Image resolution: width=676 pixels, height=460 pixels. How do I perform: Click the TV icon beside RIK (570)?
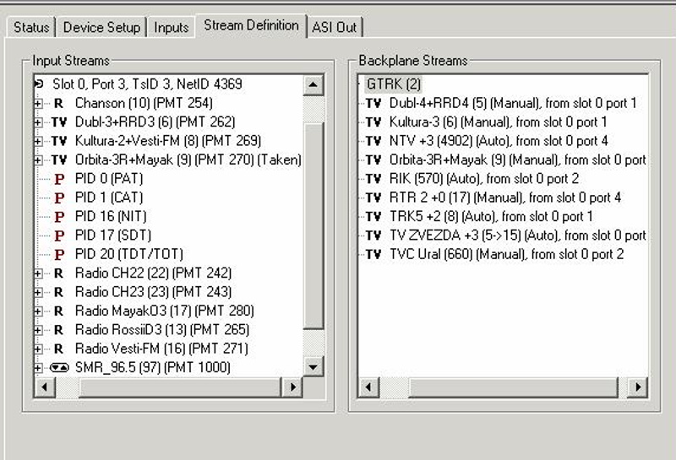coord(373,179)
